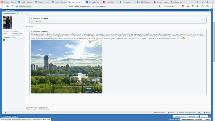Screen dimensions: 215x121
Task: Open the city river photo in quote
Action: tap(67, 67)
